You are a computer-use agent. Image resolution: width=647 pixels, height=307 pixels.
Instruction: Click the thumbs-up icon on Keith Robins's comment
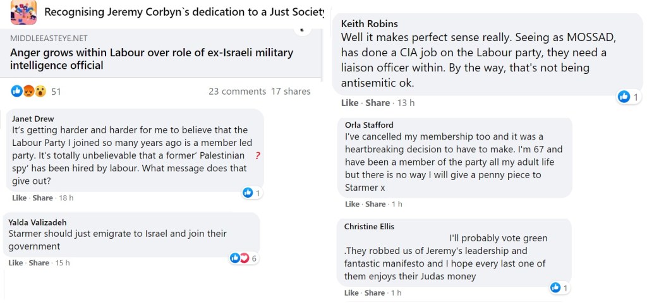(624, 97)
